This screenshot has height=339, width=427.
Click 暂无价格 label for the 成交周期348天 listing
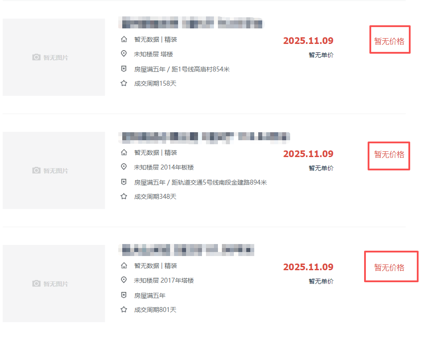click(x=389, y=154)
